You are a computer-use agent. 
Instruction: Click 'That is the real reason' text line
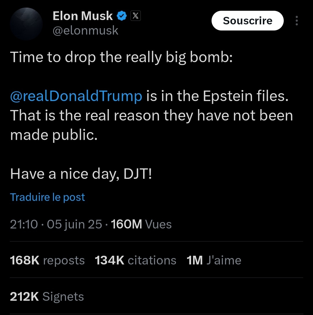[151, 116]
